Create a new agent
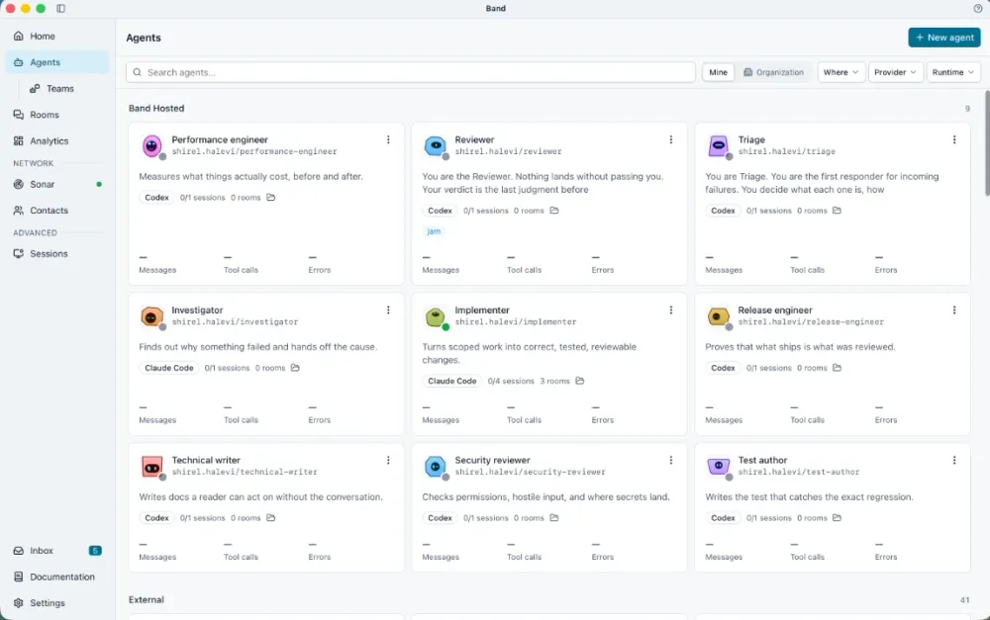Image resolution: width=990 pixels, height=620 pixels. 943,38
